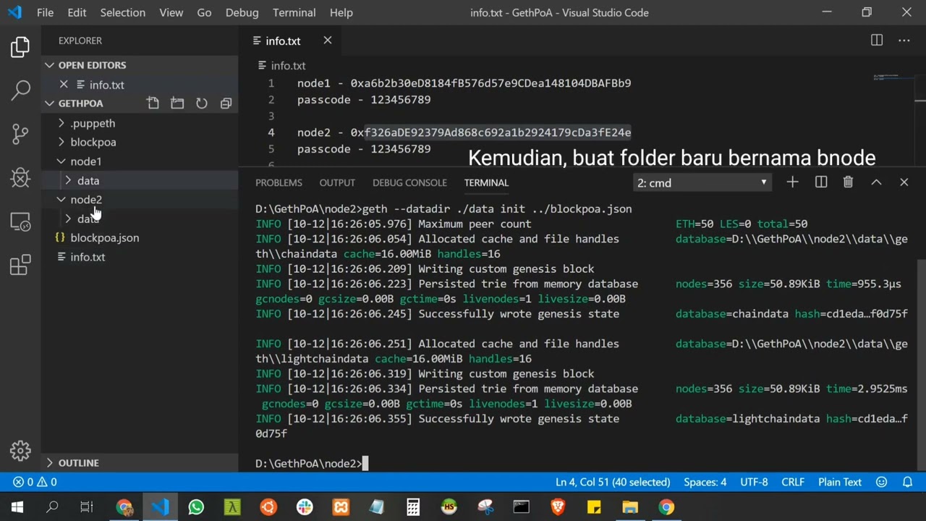
Task: Open Calculator from the taskbar
Action: coord(413,507)
